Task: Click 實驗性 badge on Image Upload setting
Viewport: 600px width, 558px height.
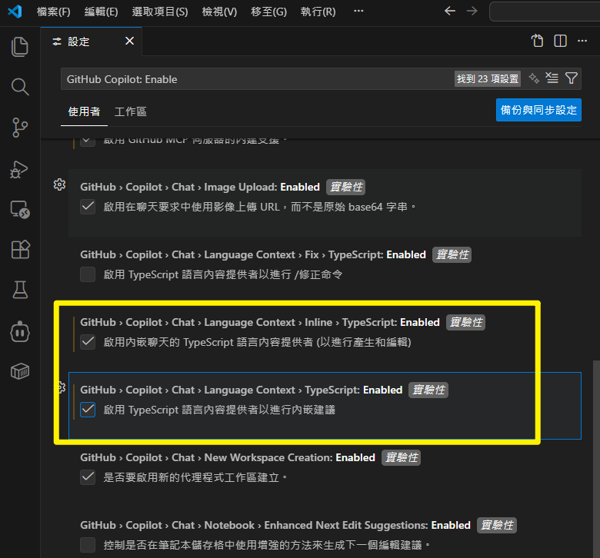Action: pyautogui.click(x=346, y=187)
